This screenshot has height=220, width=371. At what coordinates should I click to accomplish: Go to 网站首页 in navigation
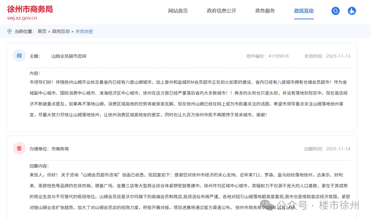178,11
